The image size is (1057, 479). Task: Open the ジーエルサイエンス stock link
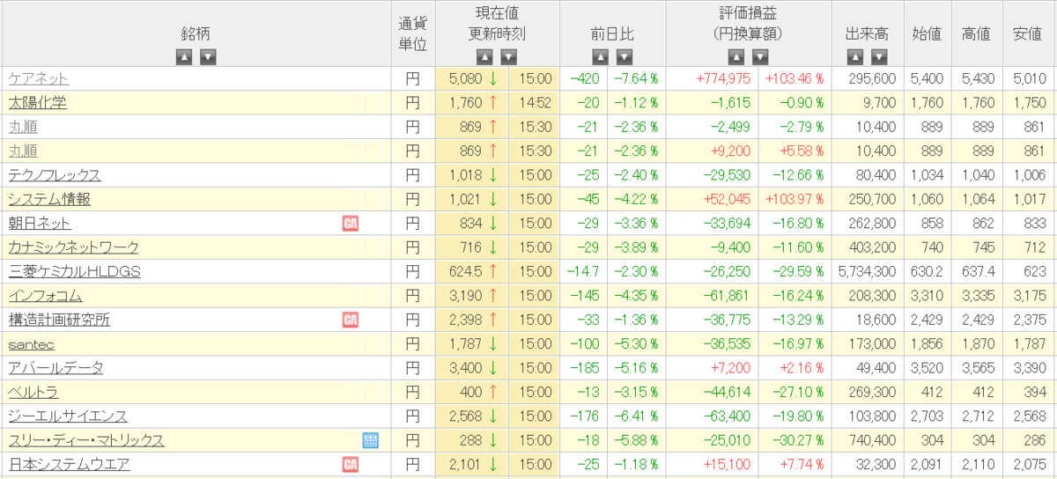click(x=68, y=416)
